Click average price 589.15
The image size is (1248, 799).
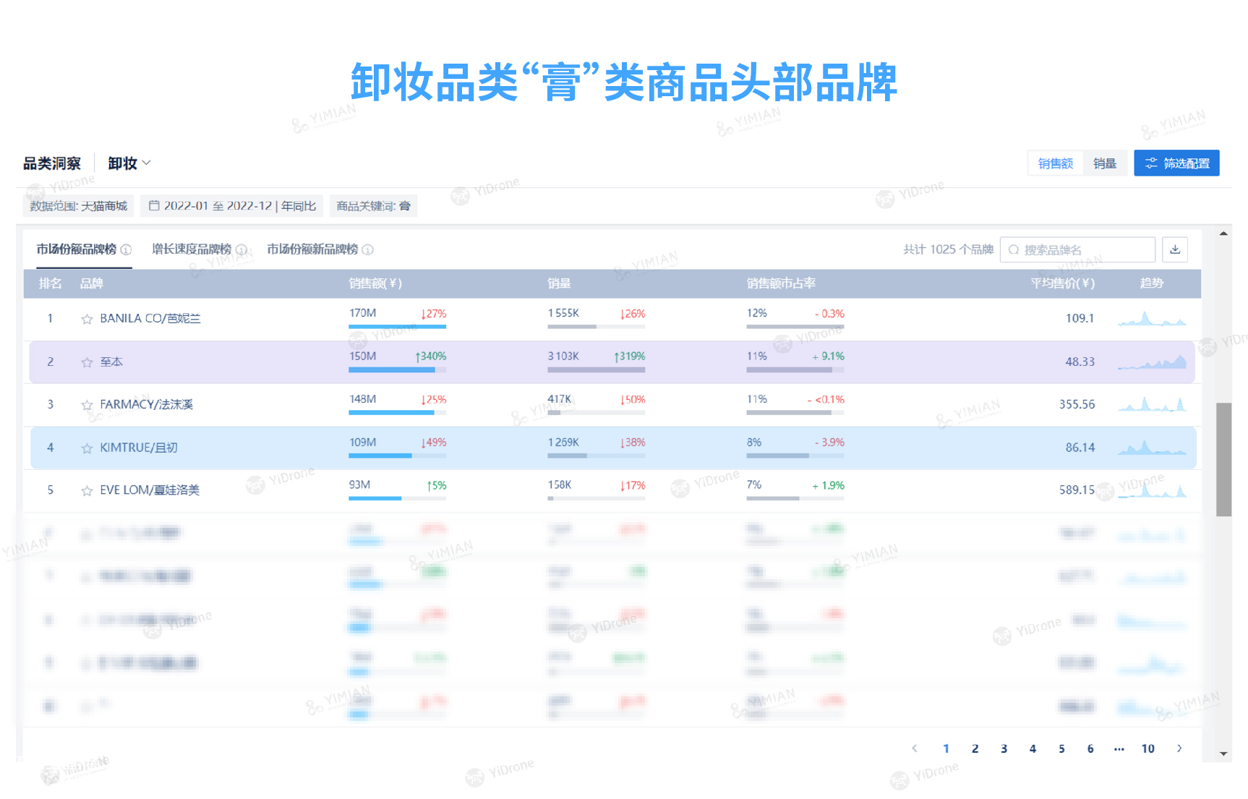pos(1077,490)
